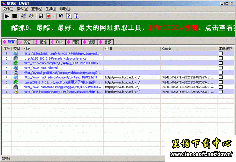Select the mp3.hustonline.net:1066 URL entry
The height and width of the screenshot is (162, 236).
click(62, 92)
